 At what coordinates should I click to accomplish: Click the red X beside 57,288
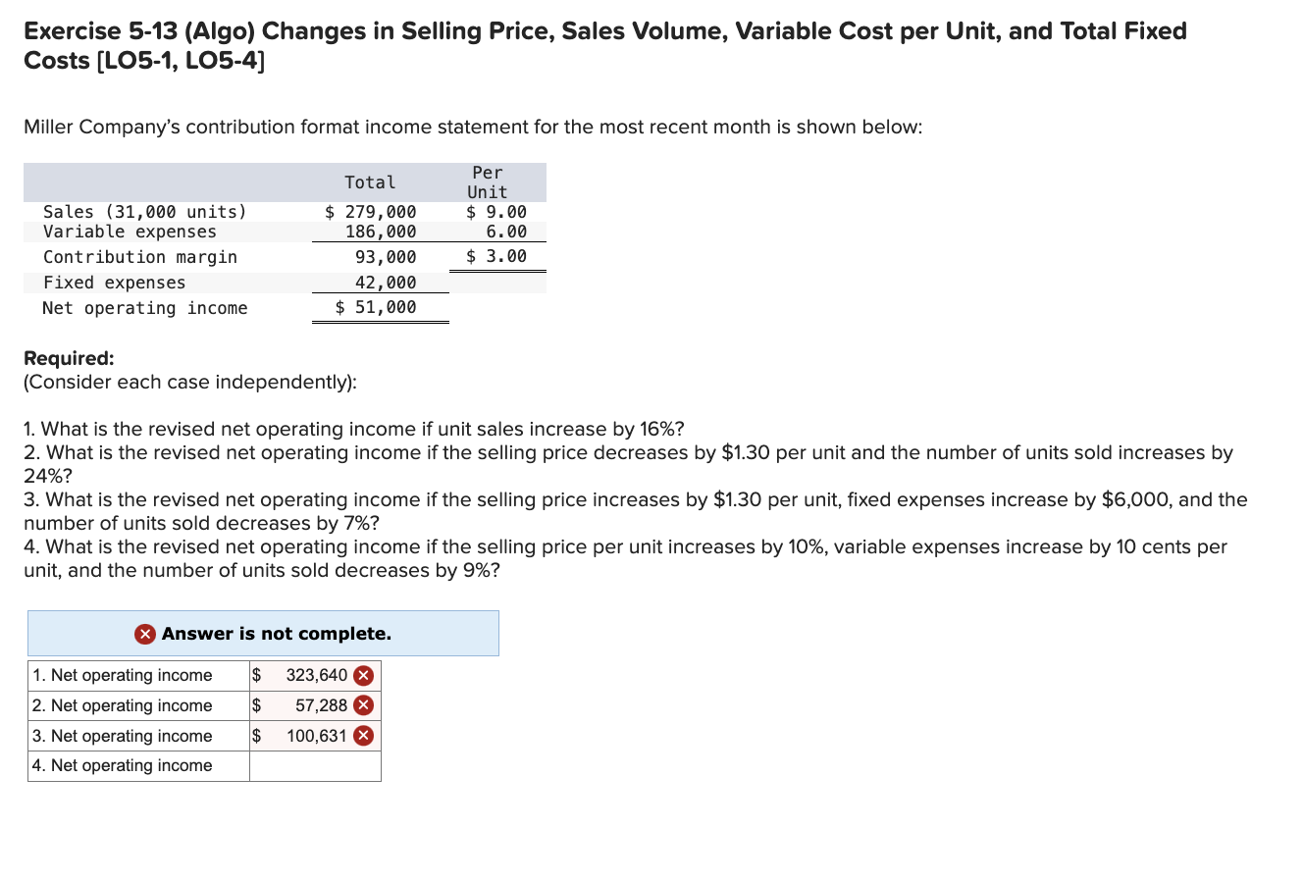tap(364, 705)
